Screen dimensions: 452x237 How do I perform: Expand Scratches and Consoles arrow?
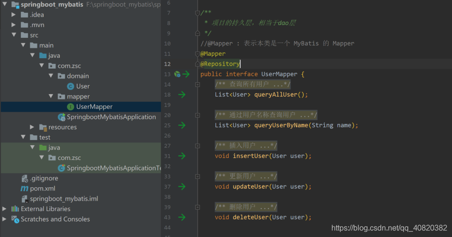4,219
